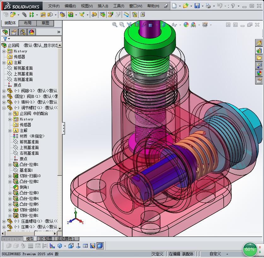This screenshot has width=264, height=258.
Task: Expand the 注解 node under assembly root
Action: pos(4,63)
